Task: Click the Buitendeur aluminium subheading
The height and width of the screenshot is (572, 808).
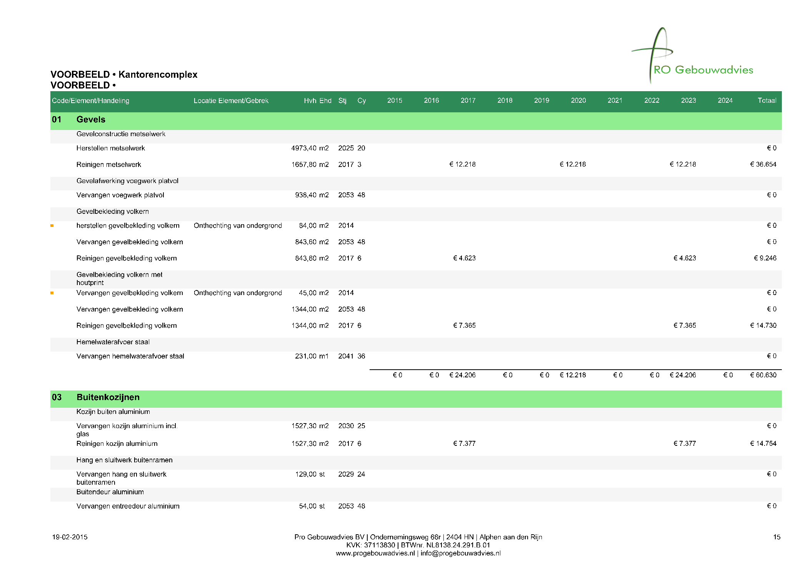Action: [110, 492]
